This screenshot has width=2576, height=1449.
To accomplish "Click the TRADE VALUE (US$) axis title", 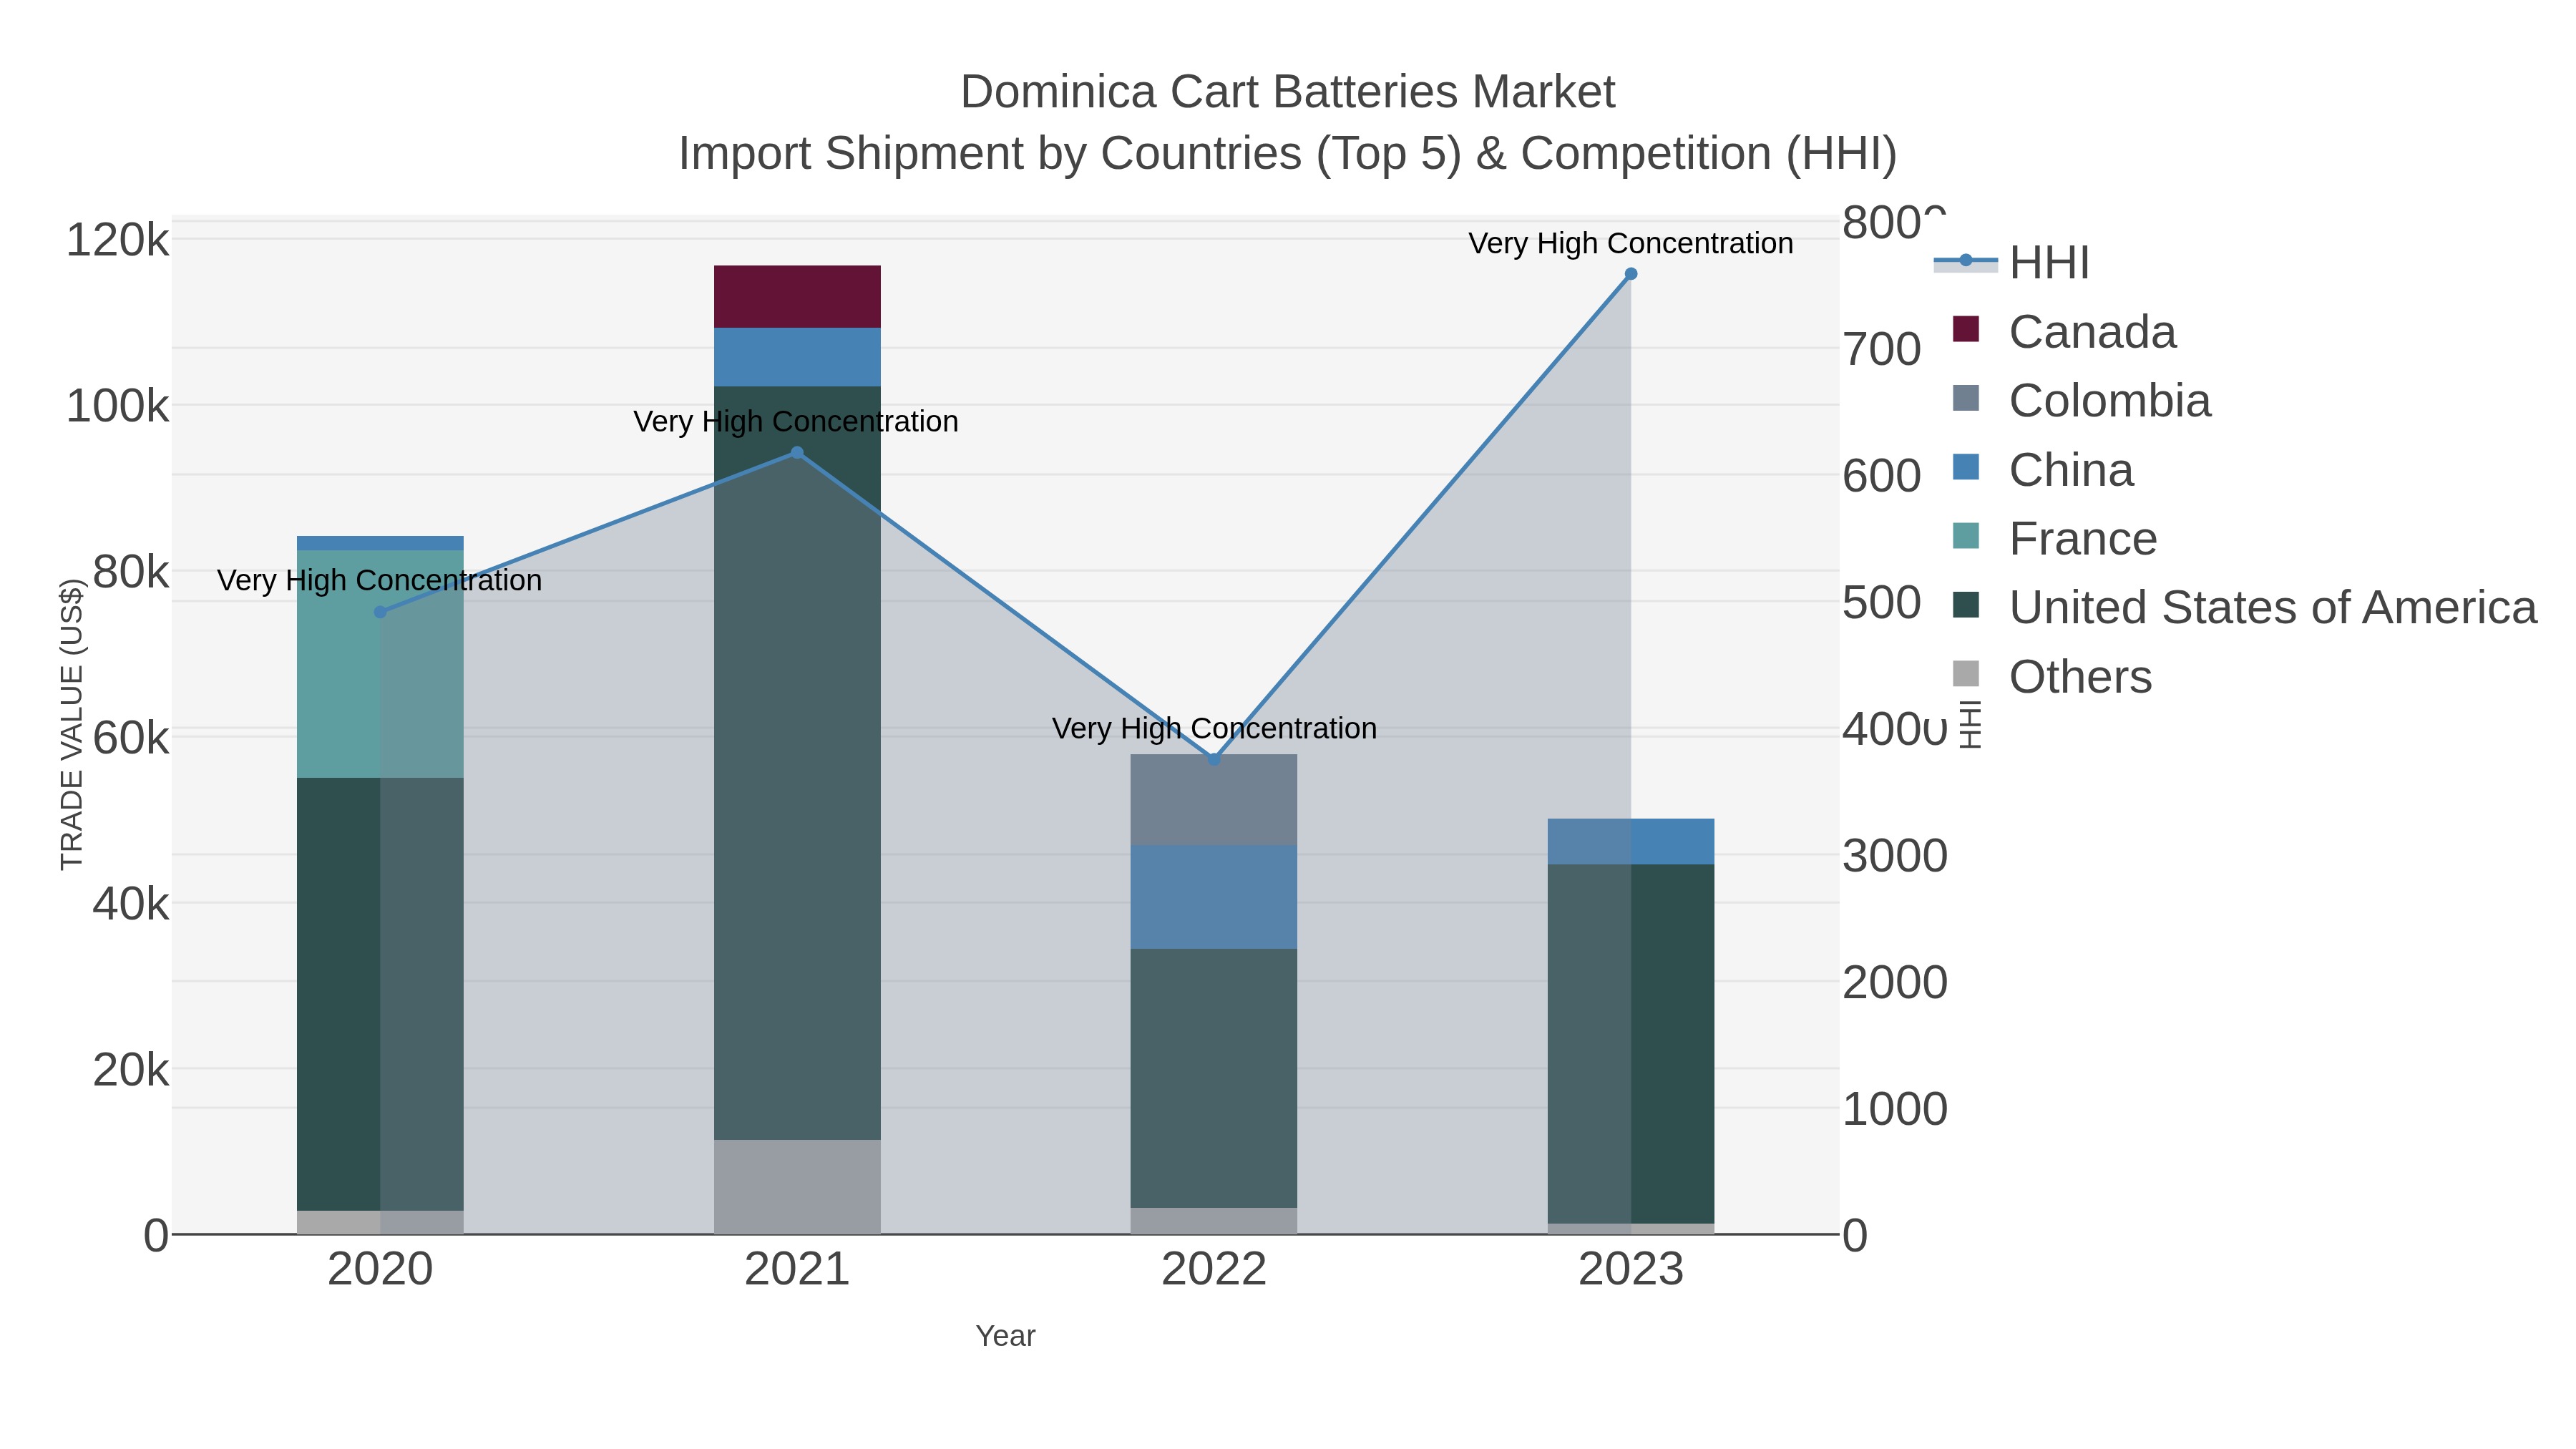I will [72, 725].
